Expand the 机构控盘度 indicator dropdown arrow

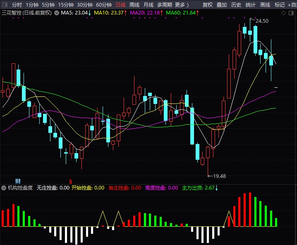click(x=4, y=188)
